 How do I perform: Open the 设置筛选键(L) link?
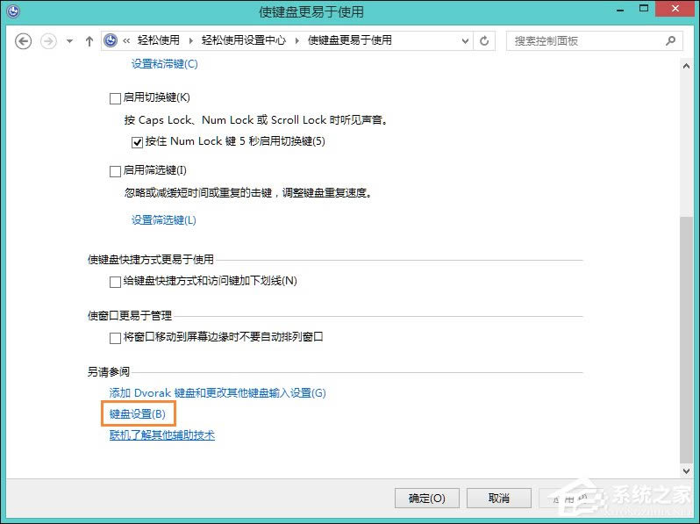[x=163, y=219]
